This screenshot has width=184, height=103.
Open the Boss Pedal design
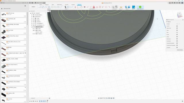tap(14, 32)
